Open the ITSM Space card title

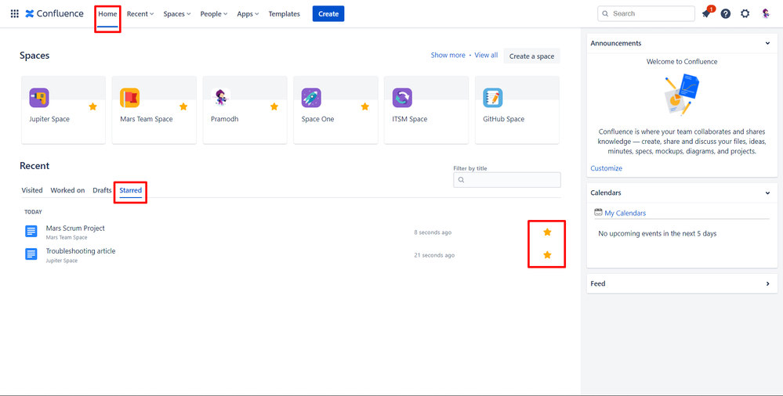pos(409,119)
